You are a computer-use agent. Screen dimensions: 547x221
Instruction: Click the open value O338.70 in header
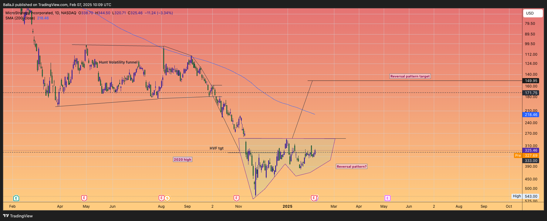[86, 13]
